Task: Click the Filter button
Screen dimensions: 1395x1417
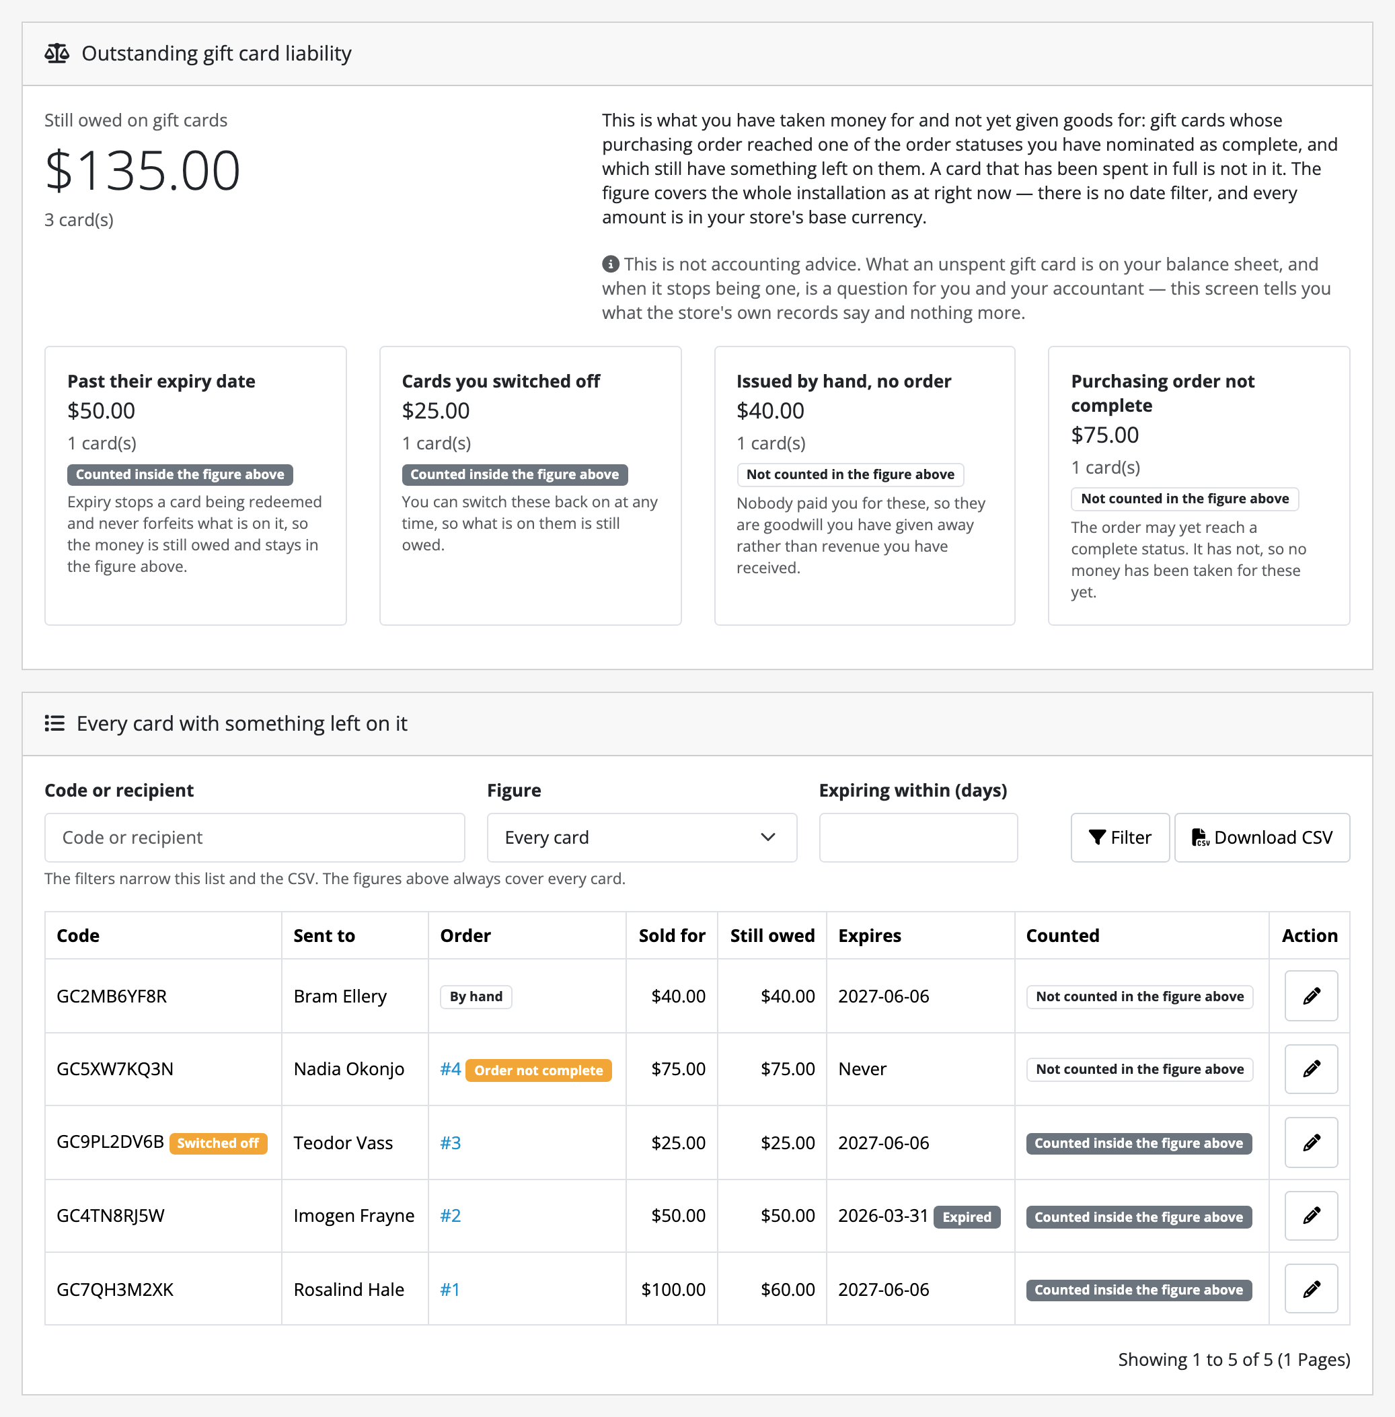Action: (x=1119, y=837)
